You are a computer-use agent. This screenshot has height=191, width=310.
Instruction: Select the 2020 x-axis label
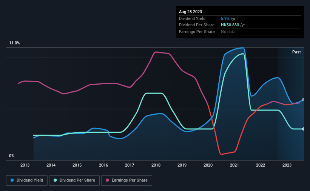[208, 165]
